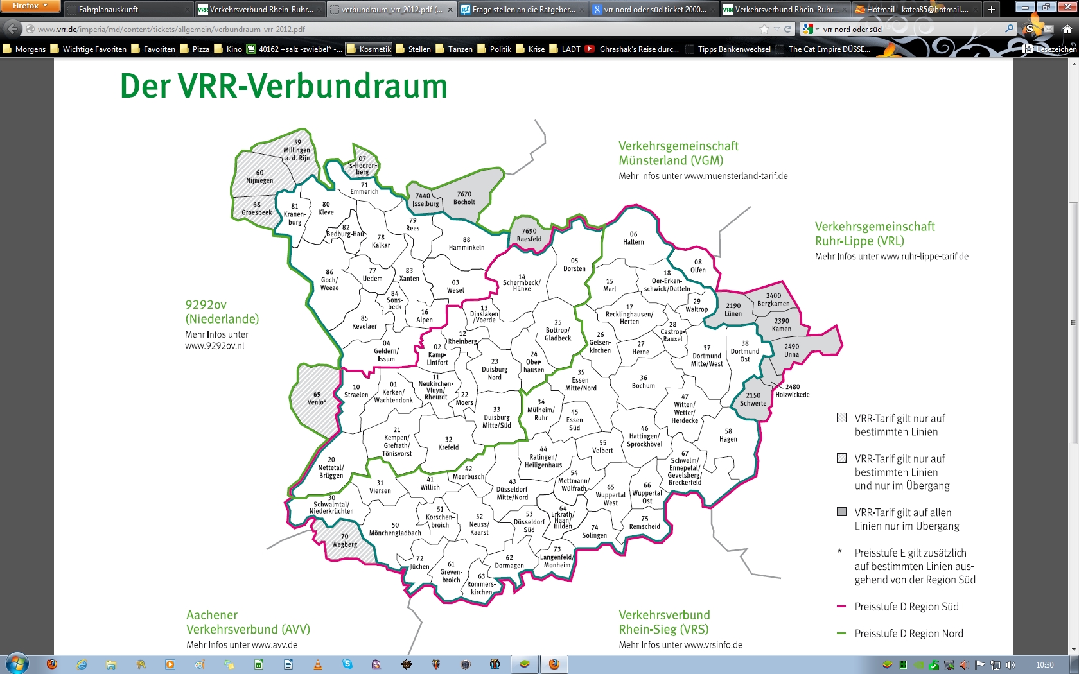The width and height of the screenshot is (1079, 674).
Task: Close the verbundraum_vrr_2012.pdf tab
Action: pos(450,10)
